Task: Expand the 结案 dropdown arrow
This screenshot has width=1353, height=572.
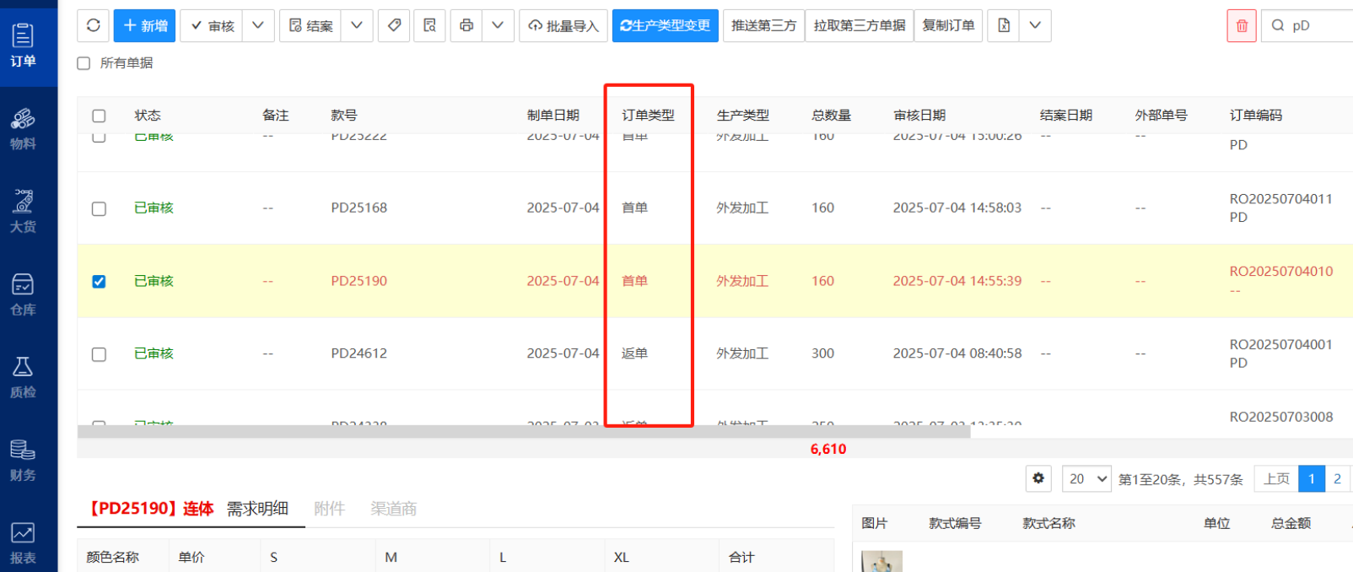Action: [357, 25]
